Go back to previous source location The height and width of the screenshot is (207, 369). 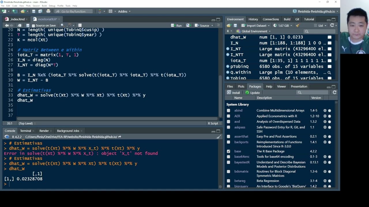tap(7, 25)
